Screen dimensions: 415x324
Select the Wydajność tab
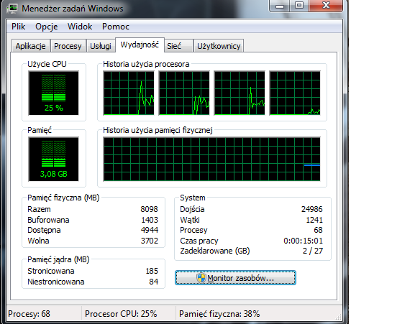[x=140, y=45]
